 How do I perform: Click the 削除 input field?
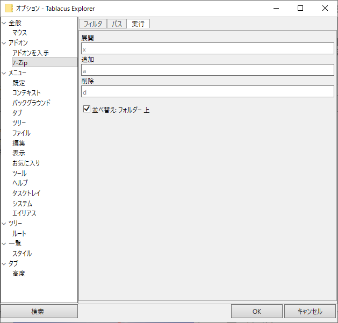(x=207, y=91)
